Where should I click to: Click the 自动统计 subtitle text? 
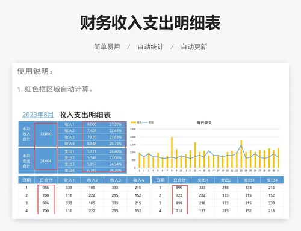[150, 47]
